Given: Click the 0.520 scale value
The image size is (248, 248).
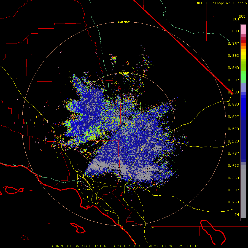Looking at the screenshot, I should pyautogui.click(x=233, y=141).
